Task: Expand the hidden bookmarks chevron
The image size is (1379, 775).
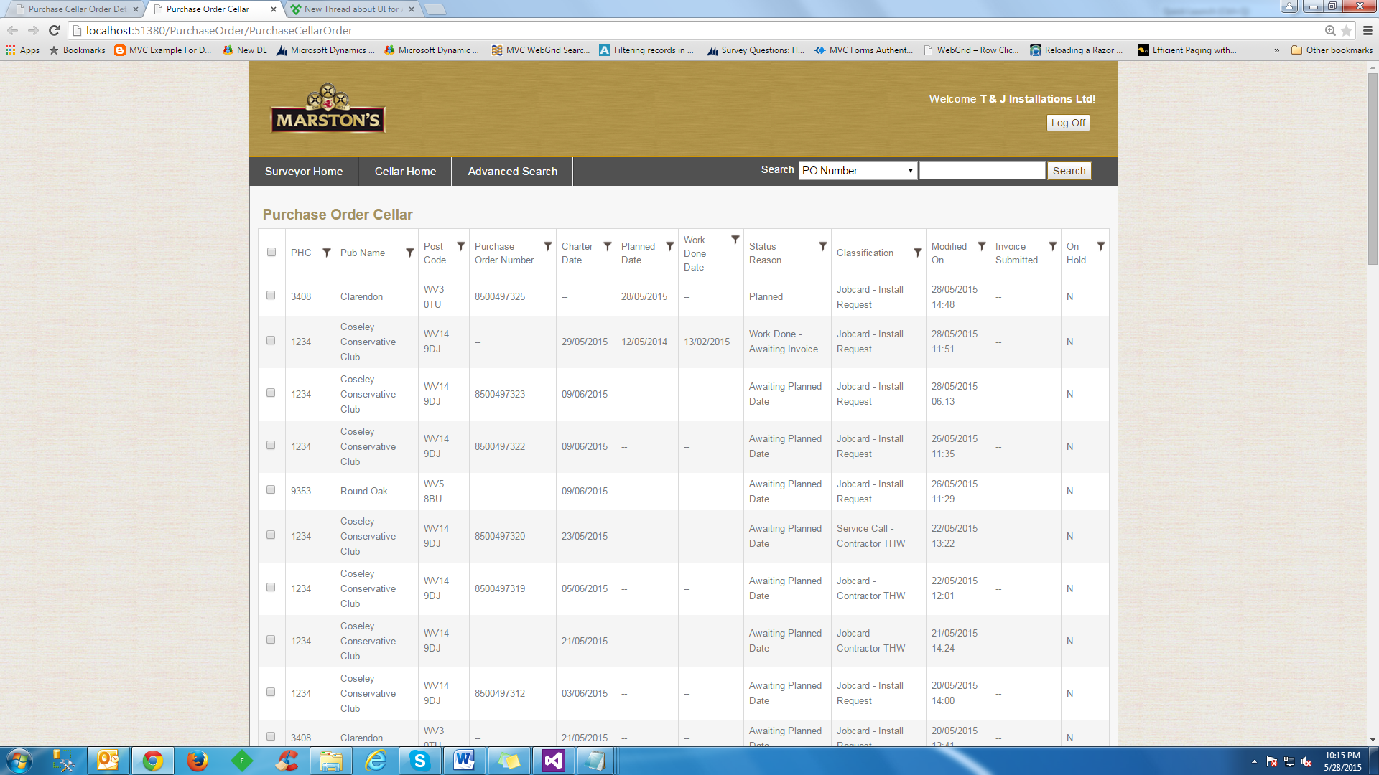Action: 1276,50
